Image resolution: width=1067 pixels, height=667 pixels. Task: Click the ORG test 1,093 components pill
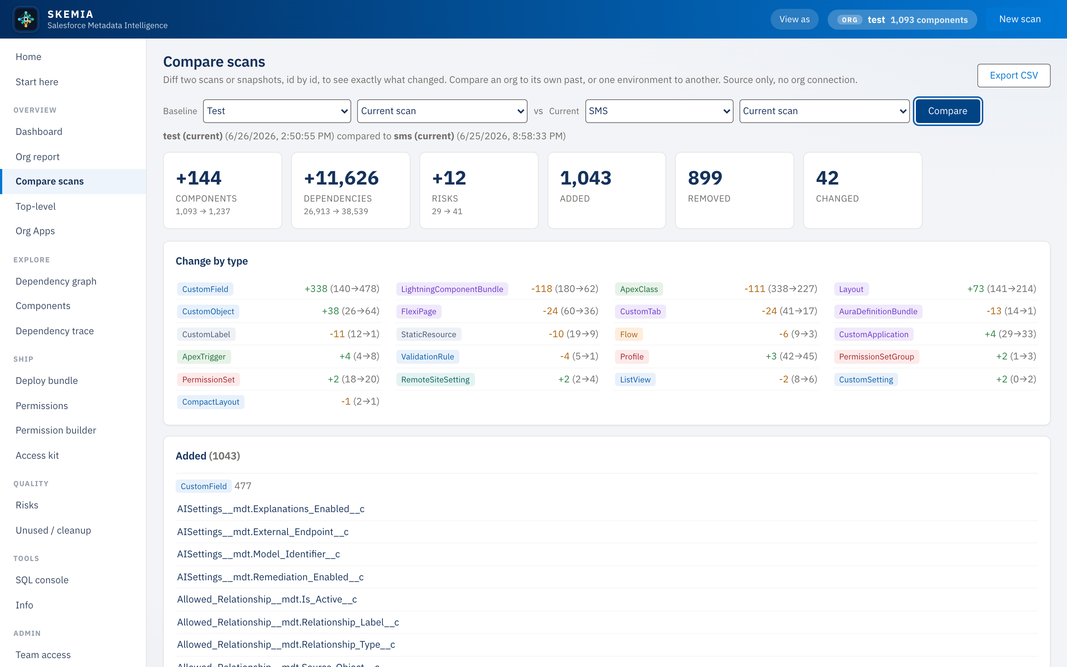(x=902, y=20)
